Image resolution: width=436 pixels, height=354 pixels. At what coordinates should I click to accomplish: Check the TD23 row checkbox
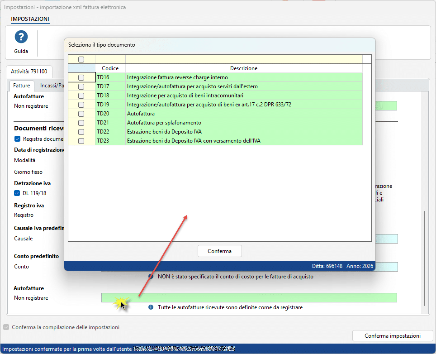pos(81,141)
